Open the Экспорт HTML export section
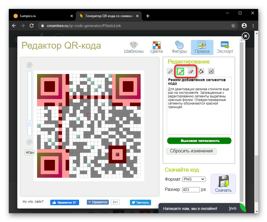267x222 pixels. point(225,47)
